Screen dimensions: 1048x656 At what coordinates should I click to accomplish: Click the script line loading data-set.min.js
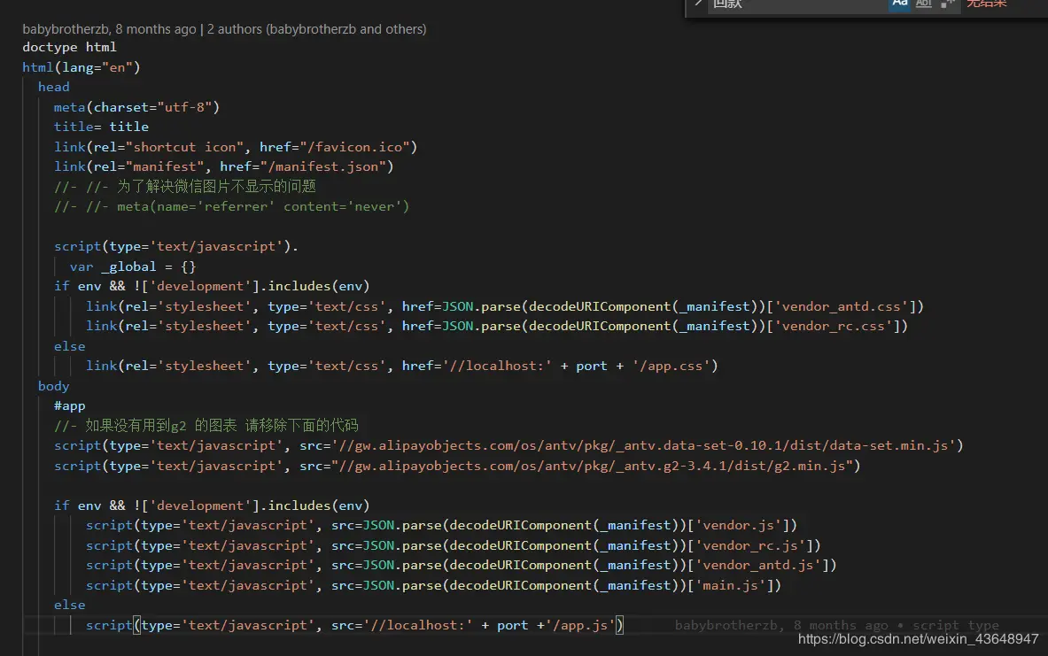pyautogui.click(x=508, y=445)
